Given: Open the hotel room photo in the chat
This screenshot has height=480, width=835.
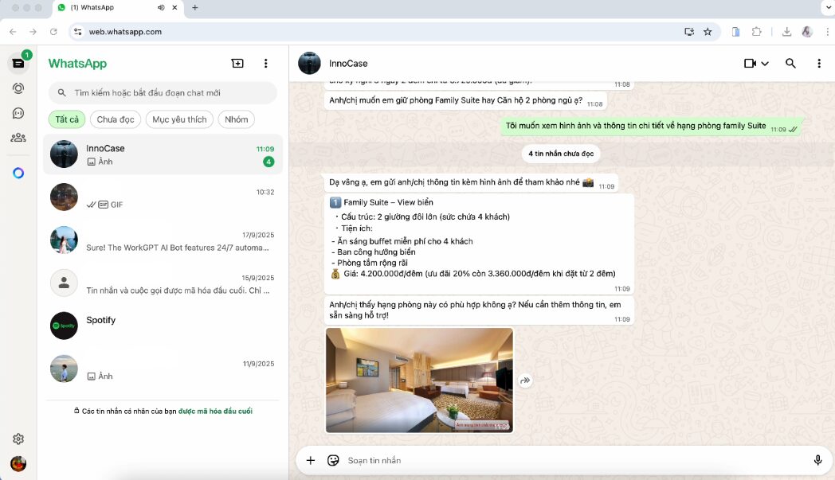Looking at the screenshot, I should coord(418,380).
